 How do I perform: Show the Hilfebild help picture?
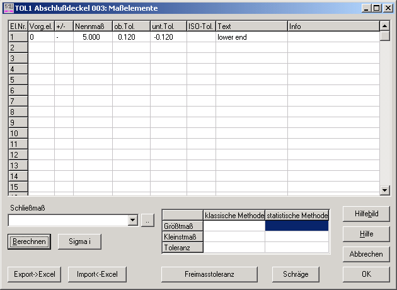pos(366,214)
